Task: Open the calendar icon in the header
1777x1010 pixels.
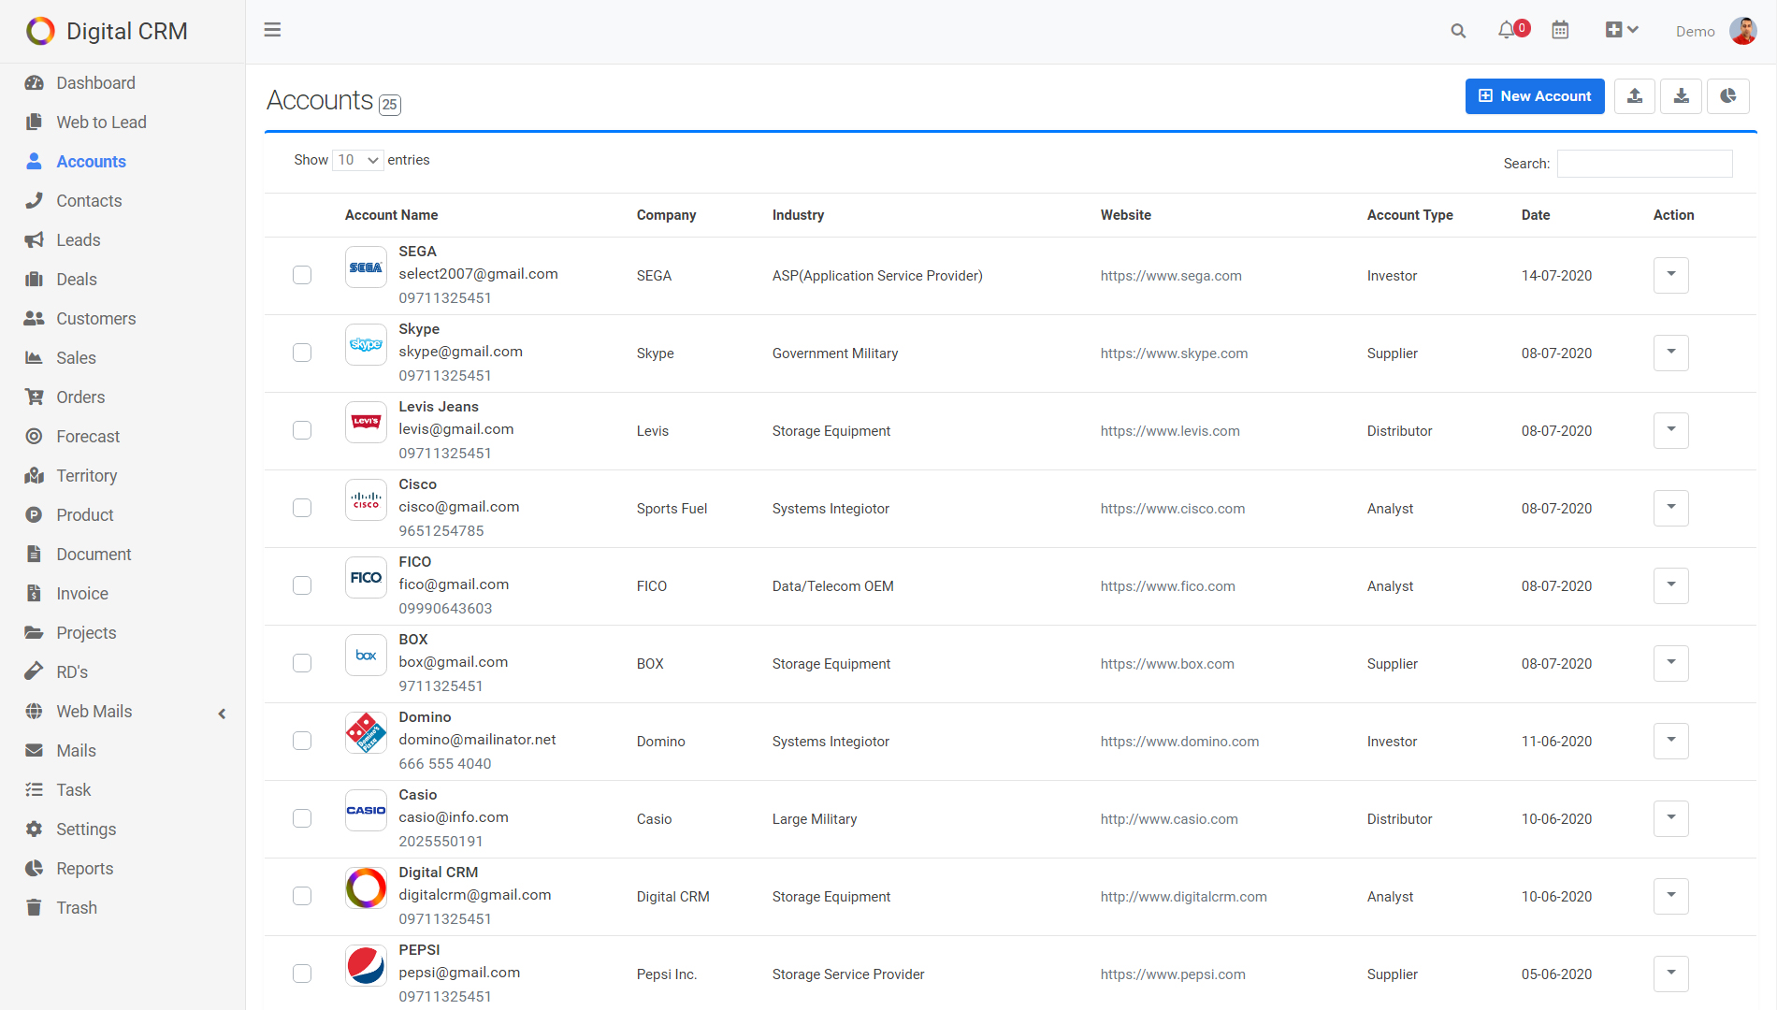Action: (1560, 30)
